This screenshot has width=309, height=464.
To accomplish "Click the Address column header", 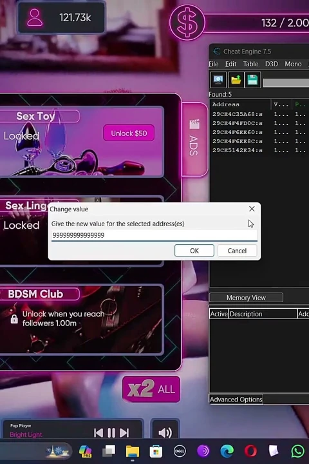I will (x=240, y=104).
